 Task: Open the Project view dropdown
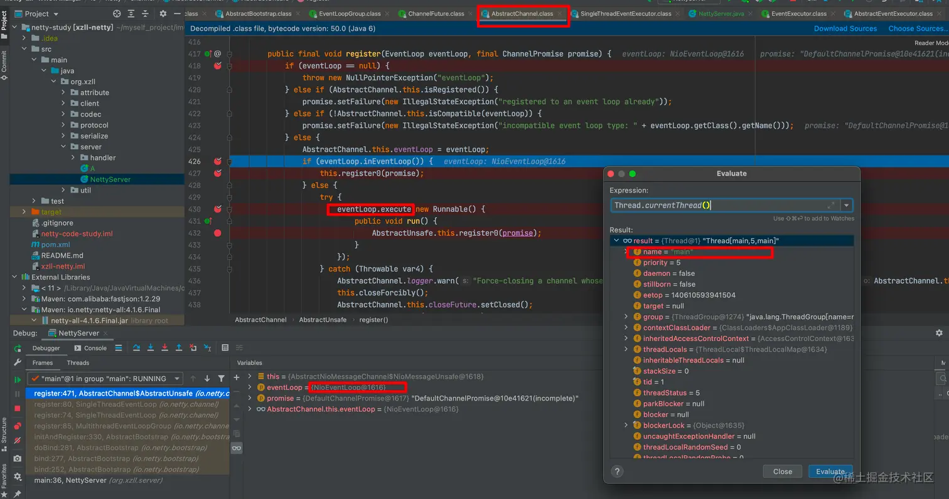point(41,13)
